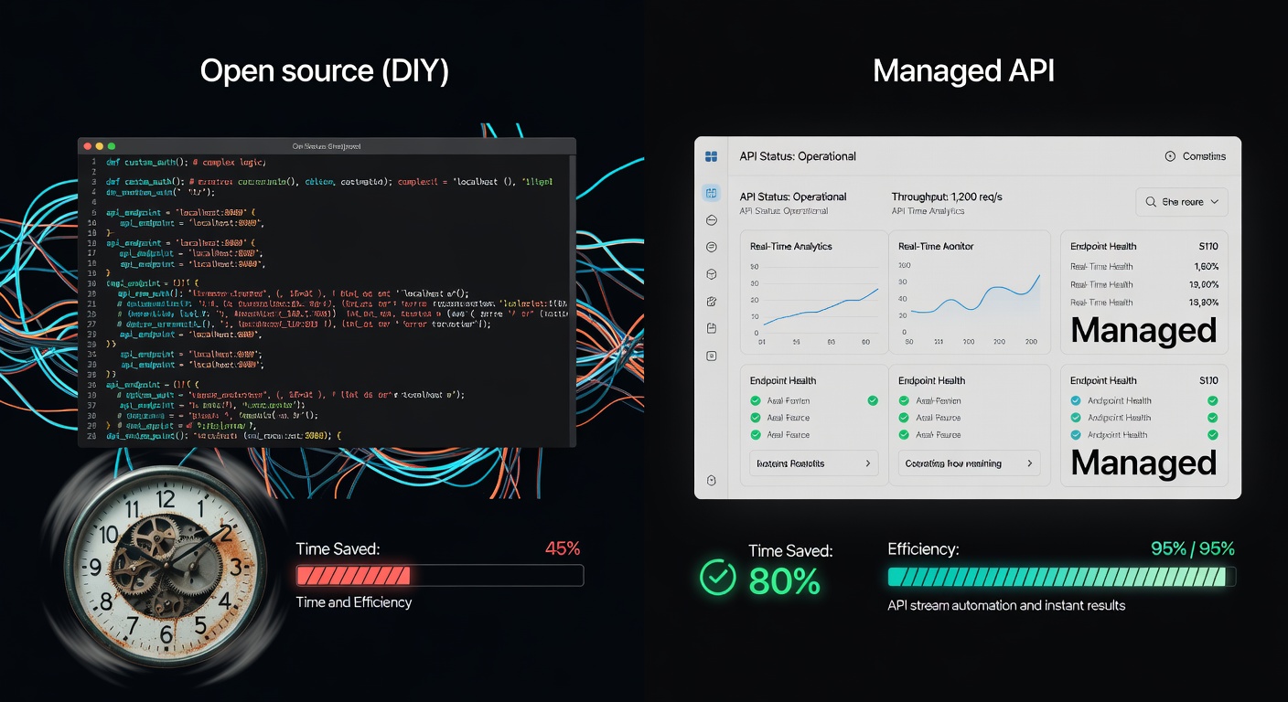
Task: Open the search dropdown with the chevron
Action: pyautogui.click(x=1182, y=202)
